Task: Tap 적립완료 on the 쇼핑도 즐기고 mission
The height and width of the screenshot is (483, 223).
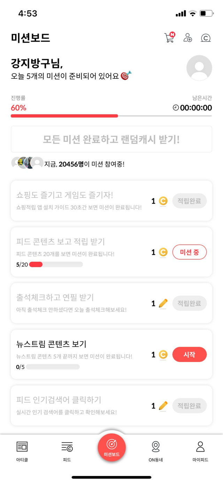Action: click(x=190, y=201)
